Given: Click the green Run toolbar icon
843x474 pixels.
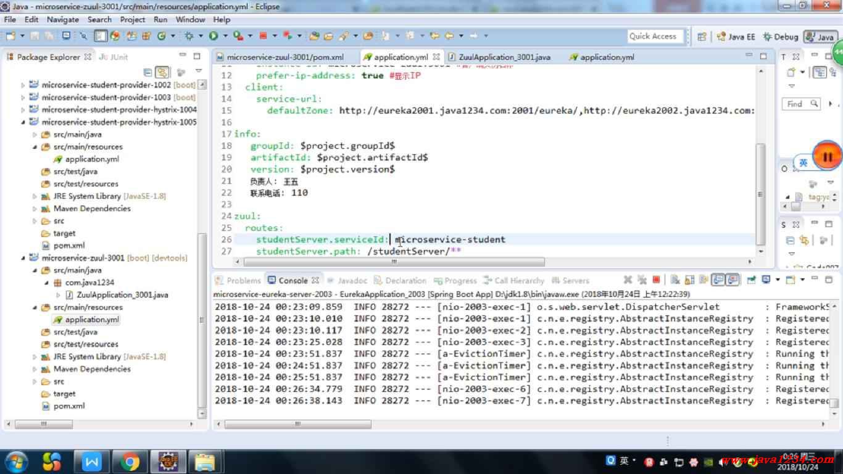Looking at the screenshot, I should [214, 36].
